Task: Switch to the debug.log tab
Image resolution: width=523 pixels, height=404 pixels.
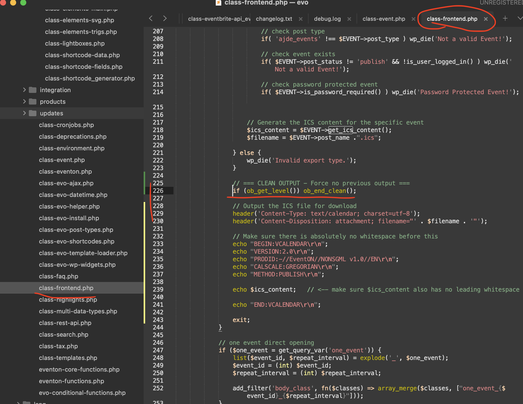Action: tap(327, 19)
